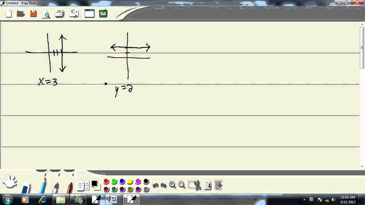This screenshot has height=205, width=365.
Task: Zoom in with the plus magnifier
Action: tap(173, 185)
